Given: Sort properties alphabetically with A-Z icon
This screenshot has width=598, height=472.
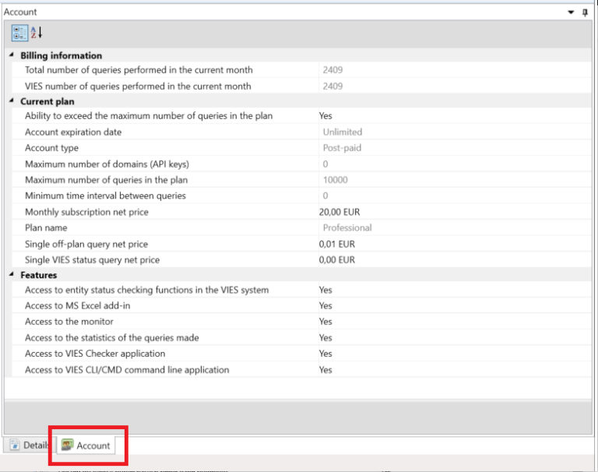Looking at the screenshot, I should (36, 33).
